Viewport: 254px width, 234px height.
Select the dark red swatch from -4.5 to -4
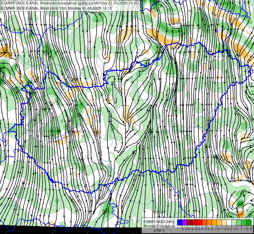point(190,223)
